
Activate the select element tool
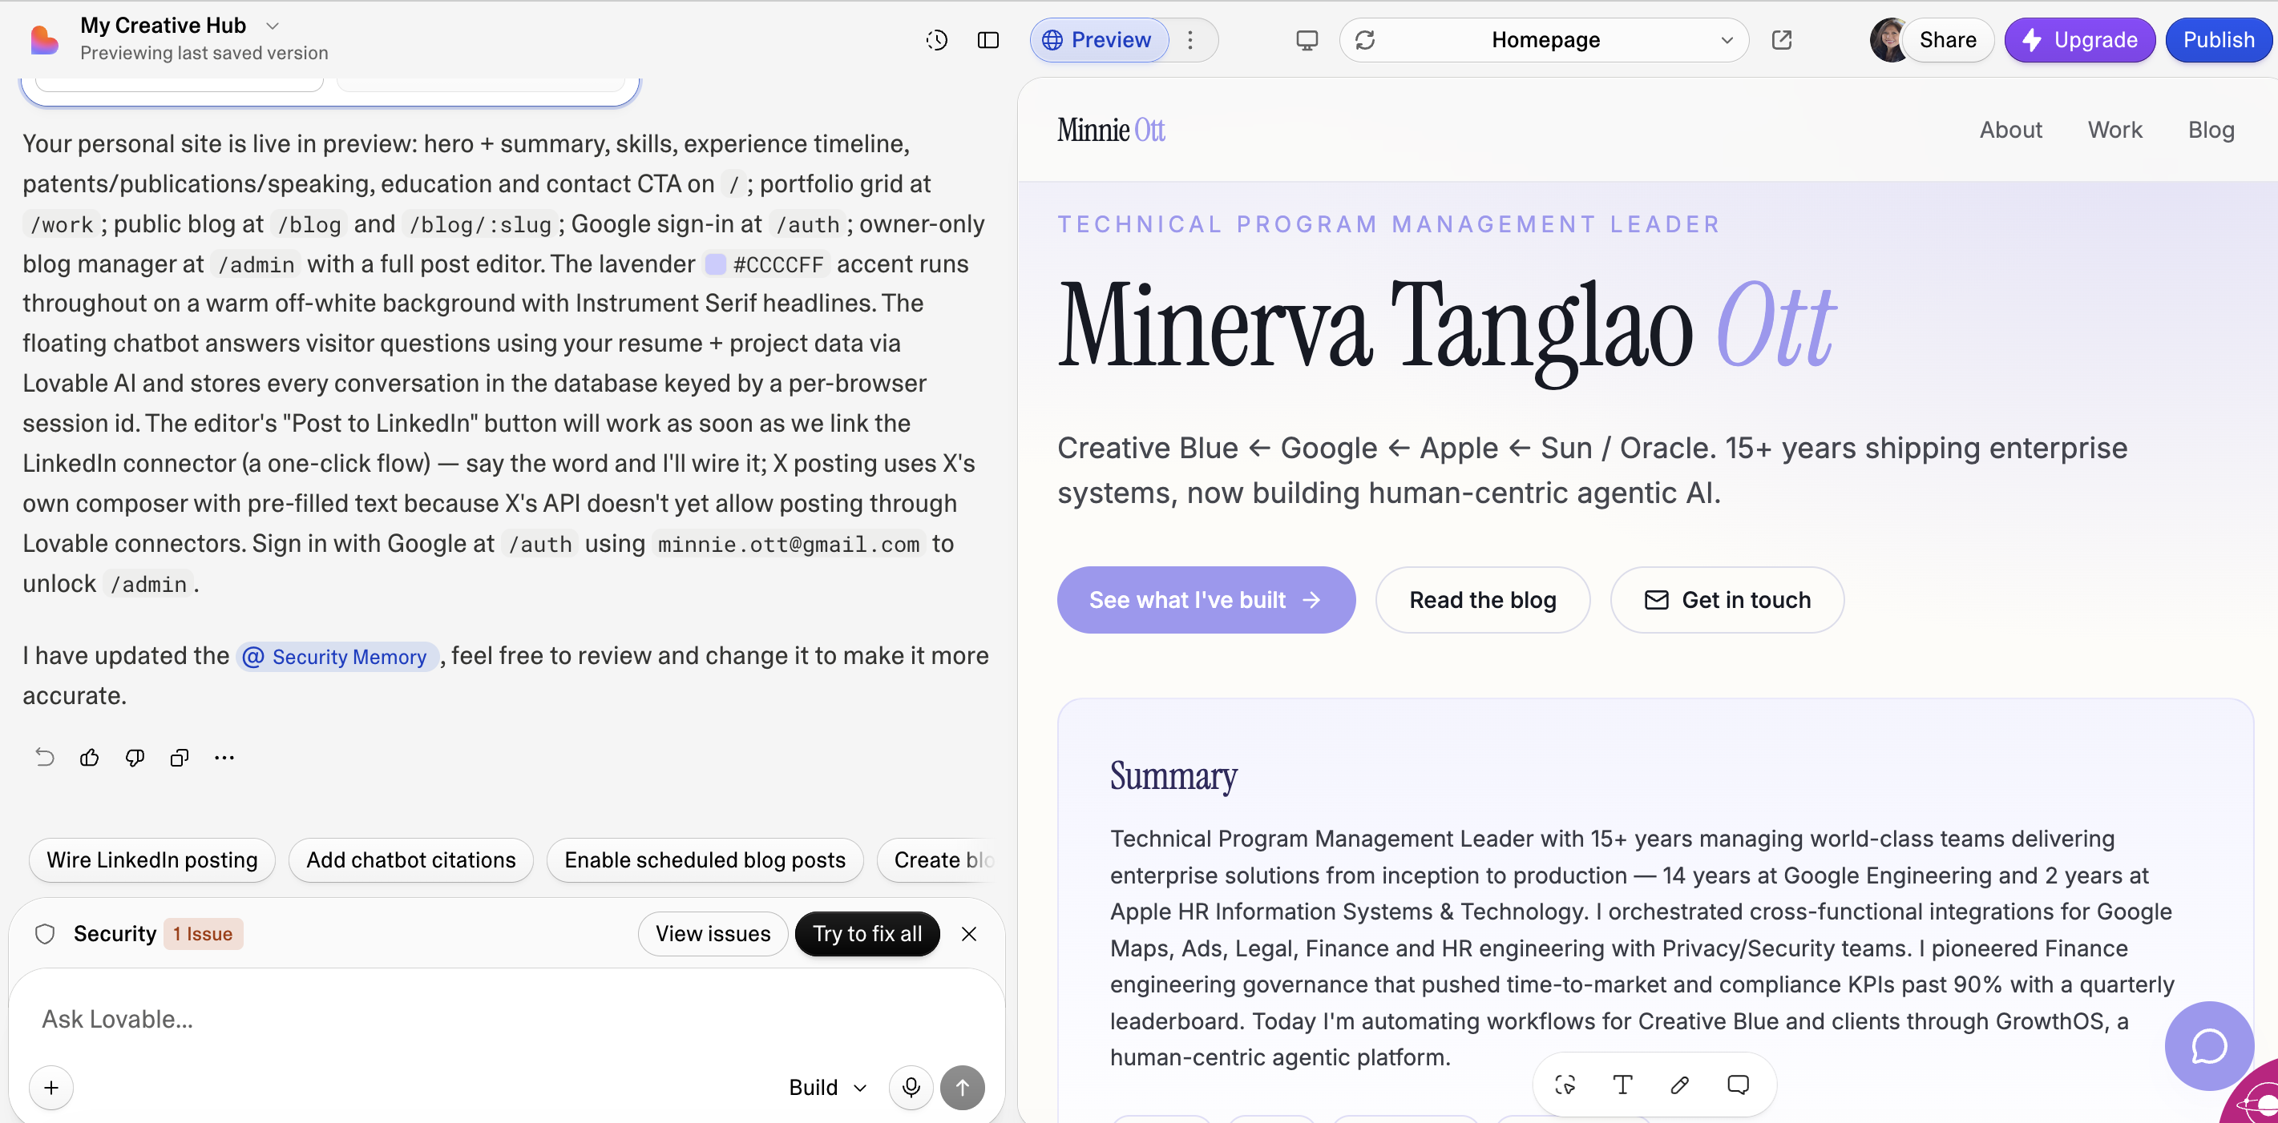click(1565, 1084)
